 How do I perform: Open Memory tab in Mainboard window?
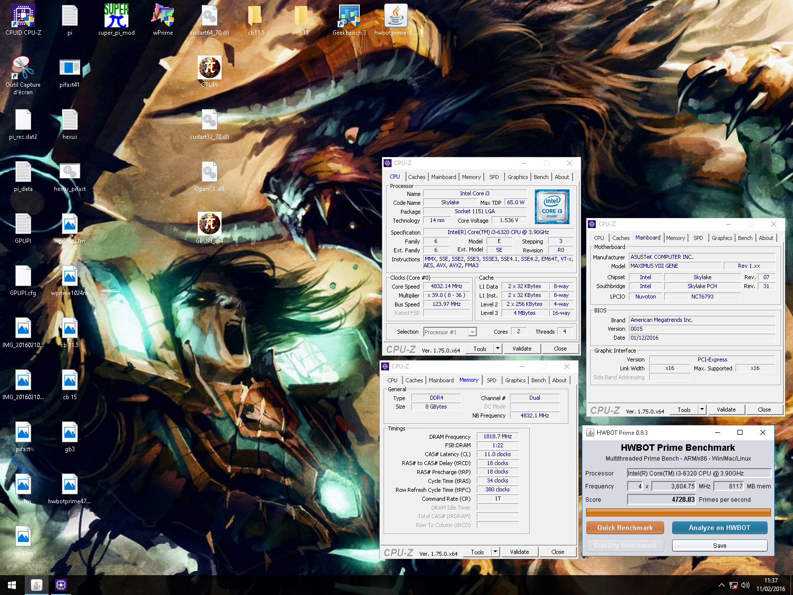pos(676,238)
